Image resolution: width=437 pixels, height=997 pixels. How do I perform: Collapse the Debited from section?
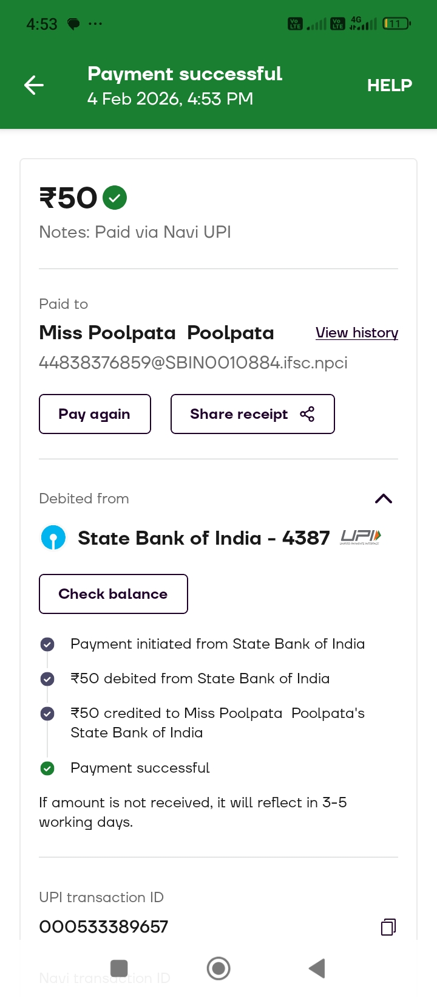[384, 498]
